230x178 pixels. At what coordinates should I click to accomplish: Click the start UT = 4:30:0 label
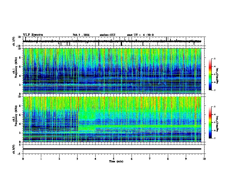[140, 35]
